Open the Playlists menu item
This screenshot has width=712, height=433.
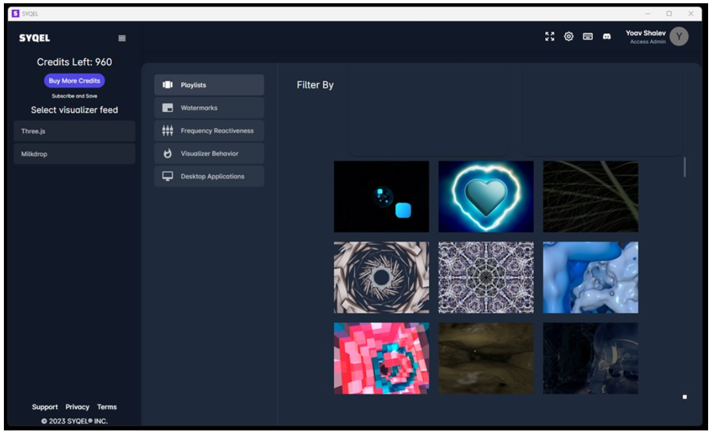[x=209, y=85]
